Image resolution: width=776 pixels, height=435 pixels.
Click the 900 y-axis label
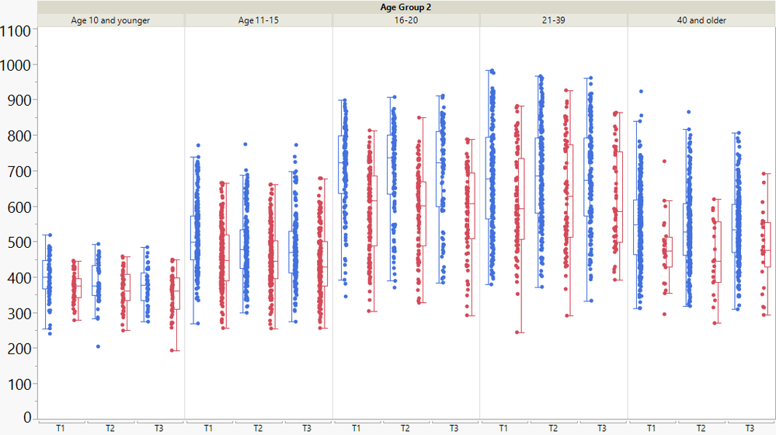[19, 100]
